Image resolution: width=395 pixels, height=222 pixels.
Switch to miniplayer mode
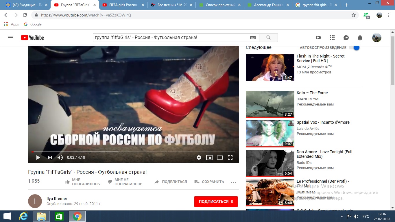(209, 158)
